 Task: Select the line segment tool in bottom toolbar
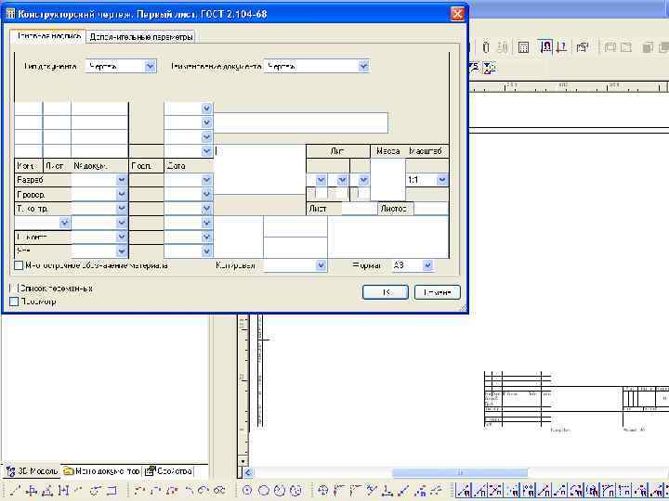(16, 491)
